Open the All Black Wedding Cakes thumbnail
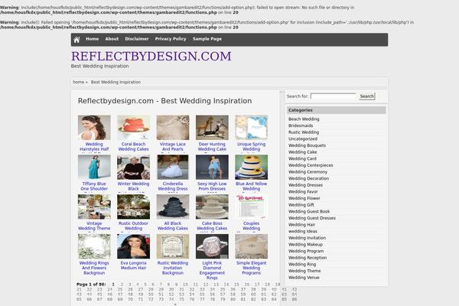The image size is (459, 306). [x=173, y=207]
